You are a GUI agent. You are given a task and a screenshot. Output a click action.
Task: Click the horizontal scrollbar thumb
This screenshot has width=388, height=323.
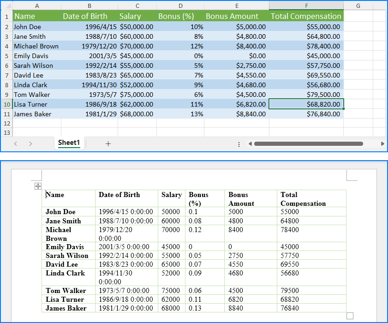309,144
